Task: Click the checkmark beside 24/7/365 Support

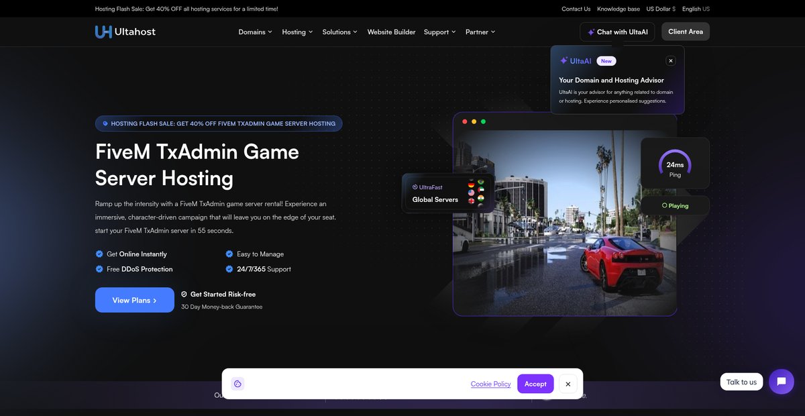Action: pyautogui.click(x=229, y=268)
